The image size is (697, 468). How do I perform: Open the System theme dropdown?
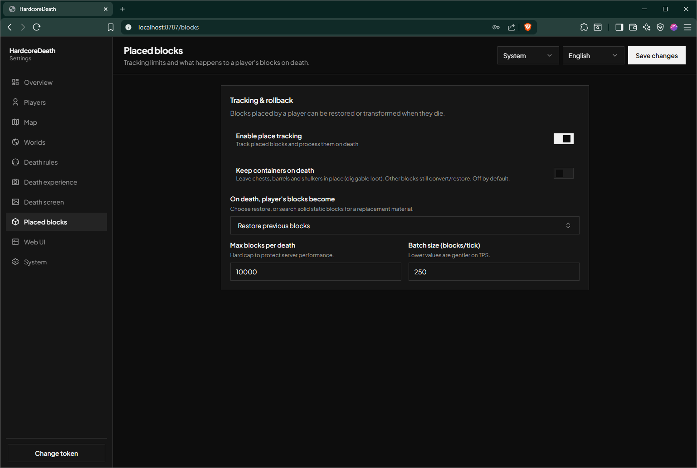click(528, 55)
